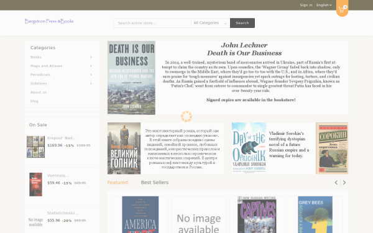Image resolution: width=373 pixels, height=233 pixels.
Task: Open the Books category
Action: [36, 57]
